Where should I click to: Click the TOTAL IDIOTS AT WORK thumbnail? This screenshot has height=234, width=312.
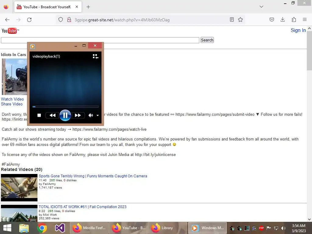click(19, 213)
